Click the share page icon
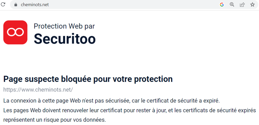This screenshot has width=259, height=125. [242, 5]
